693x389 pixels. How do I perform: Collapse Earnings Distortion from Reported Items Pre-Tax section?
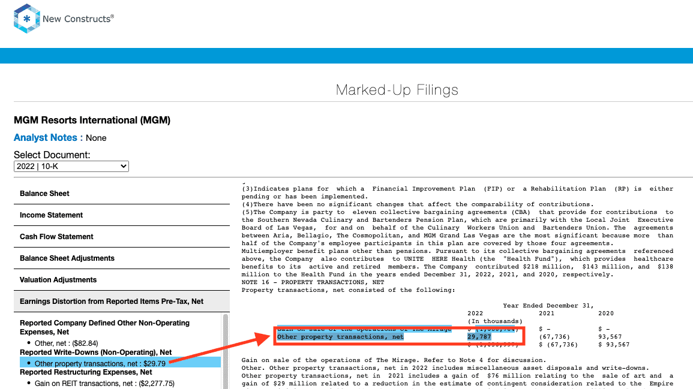click(x=122, y=301)
